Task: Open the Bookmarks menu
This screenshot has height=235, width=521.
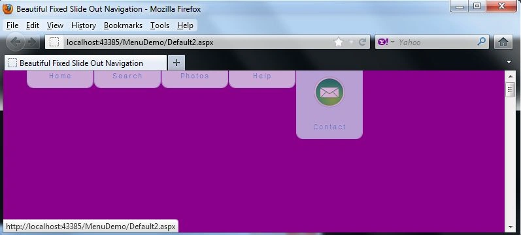Action: coord(123,25)
